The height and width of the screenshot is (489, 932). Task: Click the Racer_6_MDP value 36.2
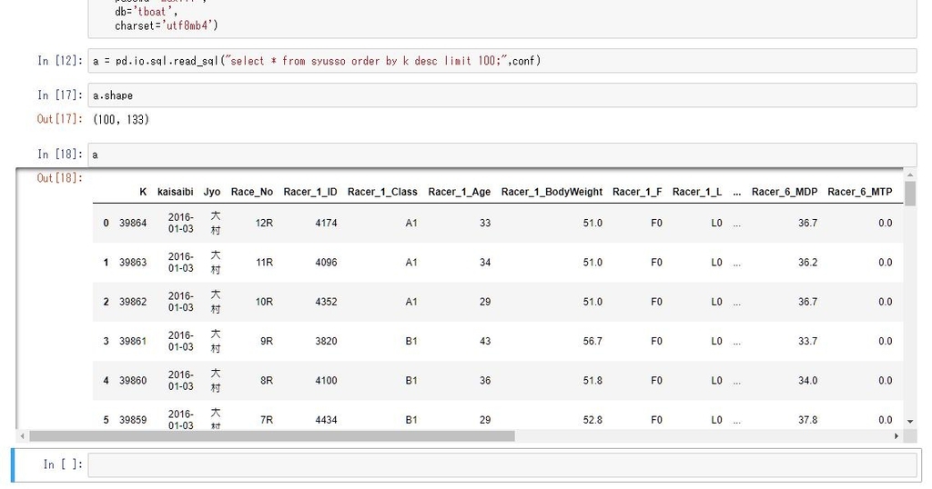pyautogui.click(x=808, y=263)
